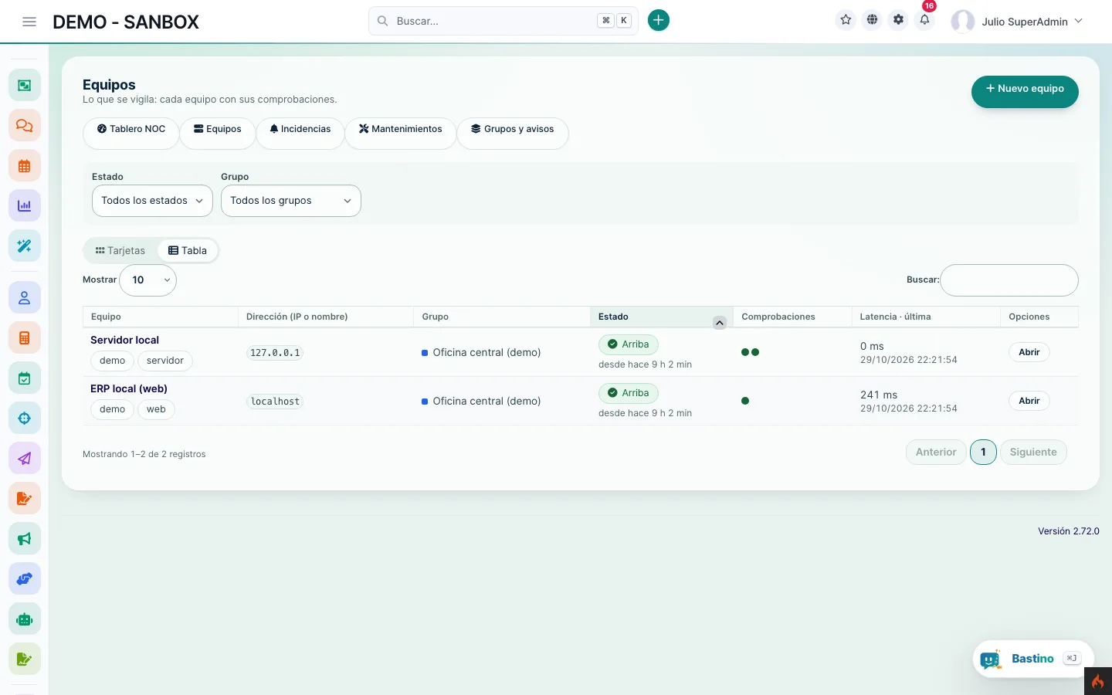Viewport: 1112px width, 695px height.
Task: Focus the global Buscar... search box
Action: coord(503,21)
